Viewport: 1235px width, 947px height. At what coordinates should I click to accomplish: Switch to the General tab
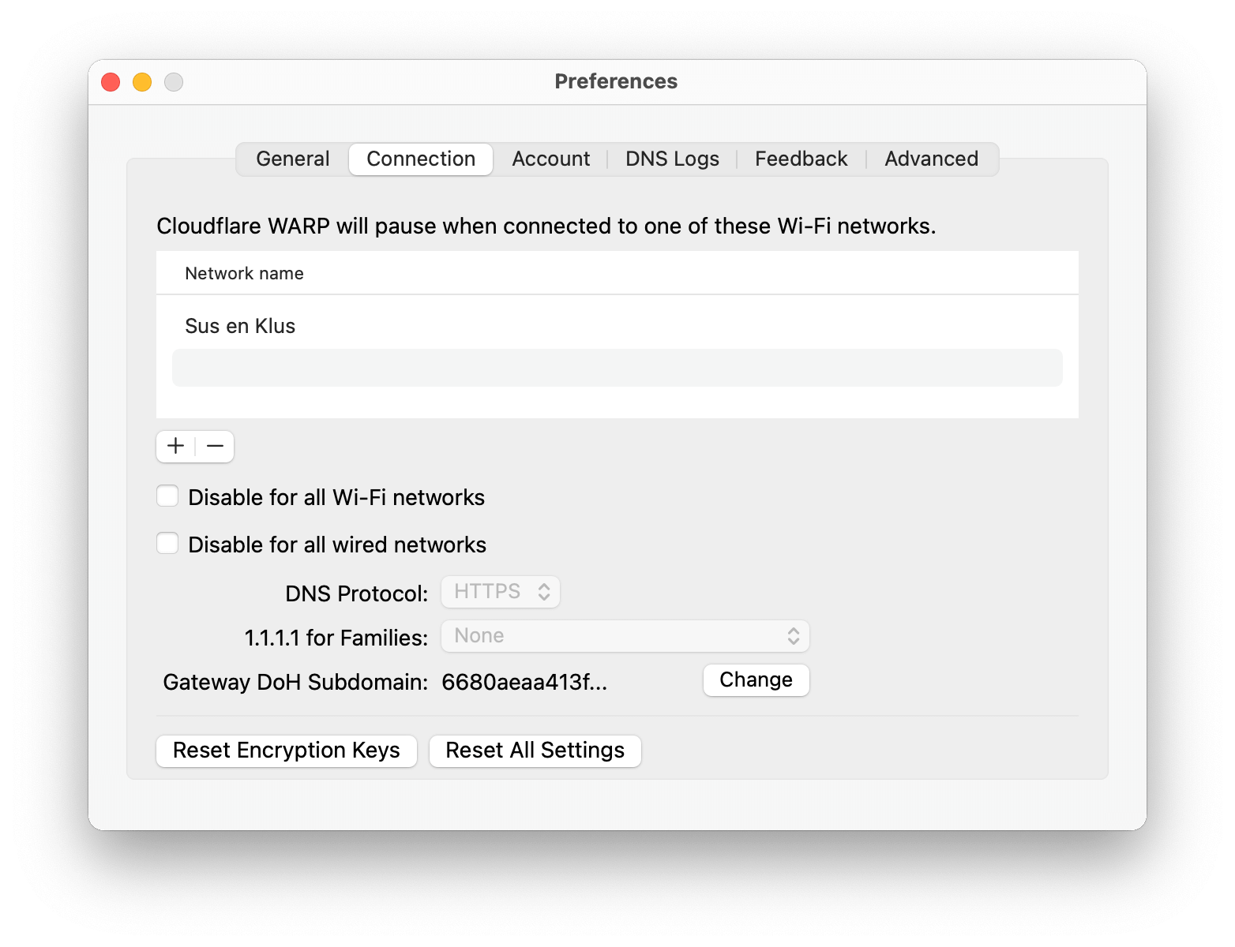[x=292, y=159]
